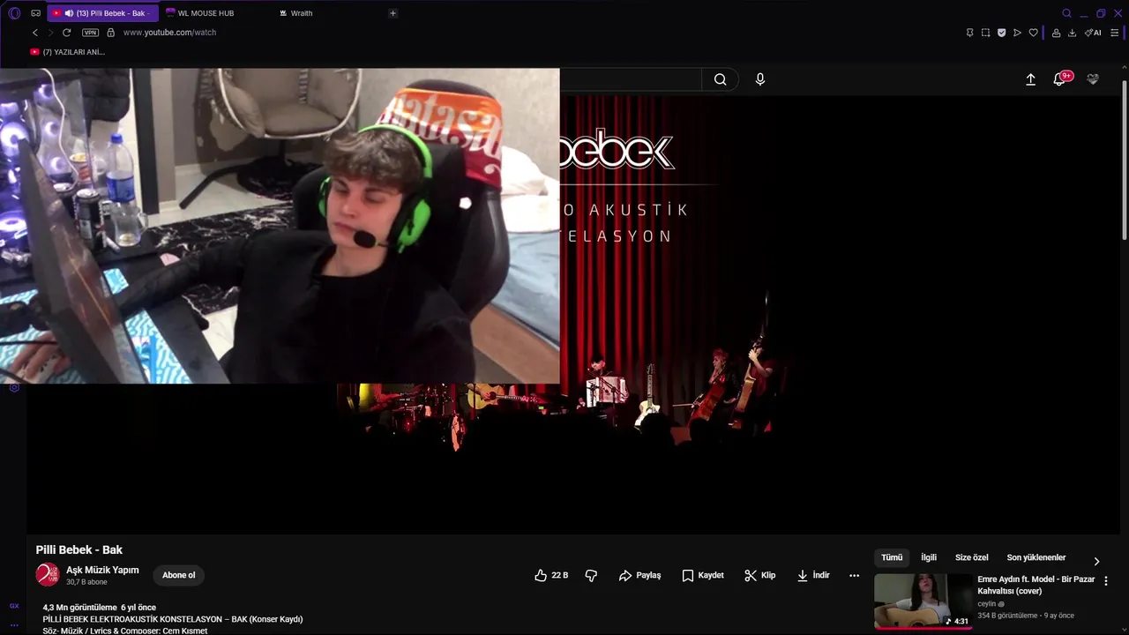1129x635 pixels.
Task: Open sidebar three-dot more options
Action: [x=14, y=624]
